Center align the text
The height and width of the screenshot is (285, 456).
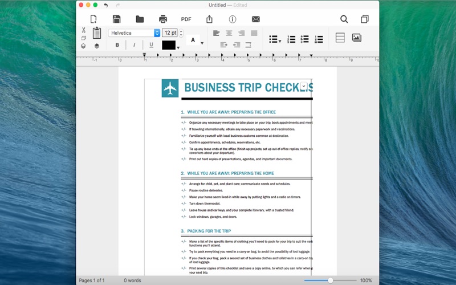[229, 33]
